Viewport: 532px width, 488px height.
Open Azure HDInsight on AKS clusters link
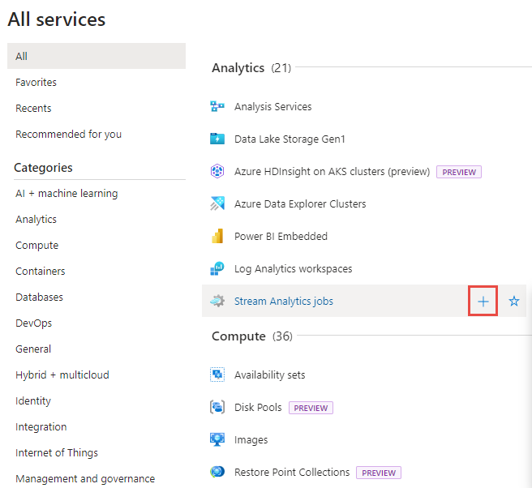pyautogui.click(x=332, y=172)
